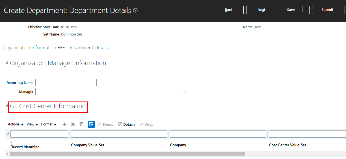Open the Actions menu
The height and width of the screenshot is (159, 346).
pyautogui.click(x=16, y=124)
